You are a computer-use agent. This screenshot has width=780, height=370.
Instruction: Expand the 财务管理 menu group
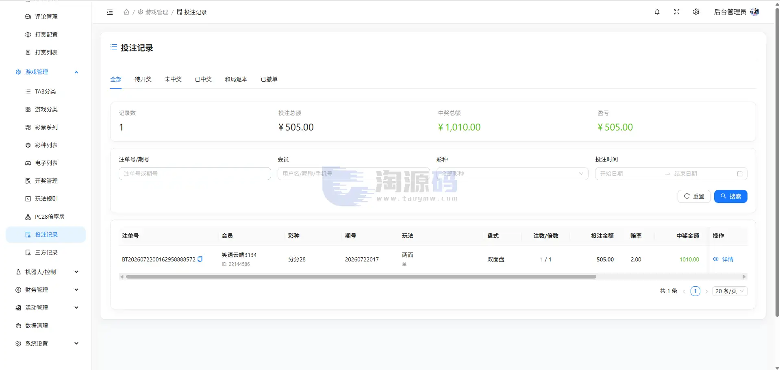point(76,290)
